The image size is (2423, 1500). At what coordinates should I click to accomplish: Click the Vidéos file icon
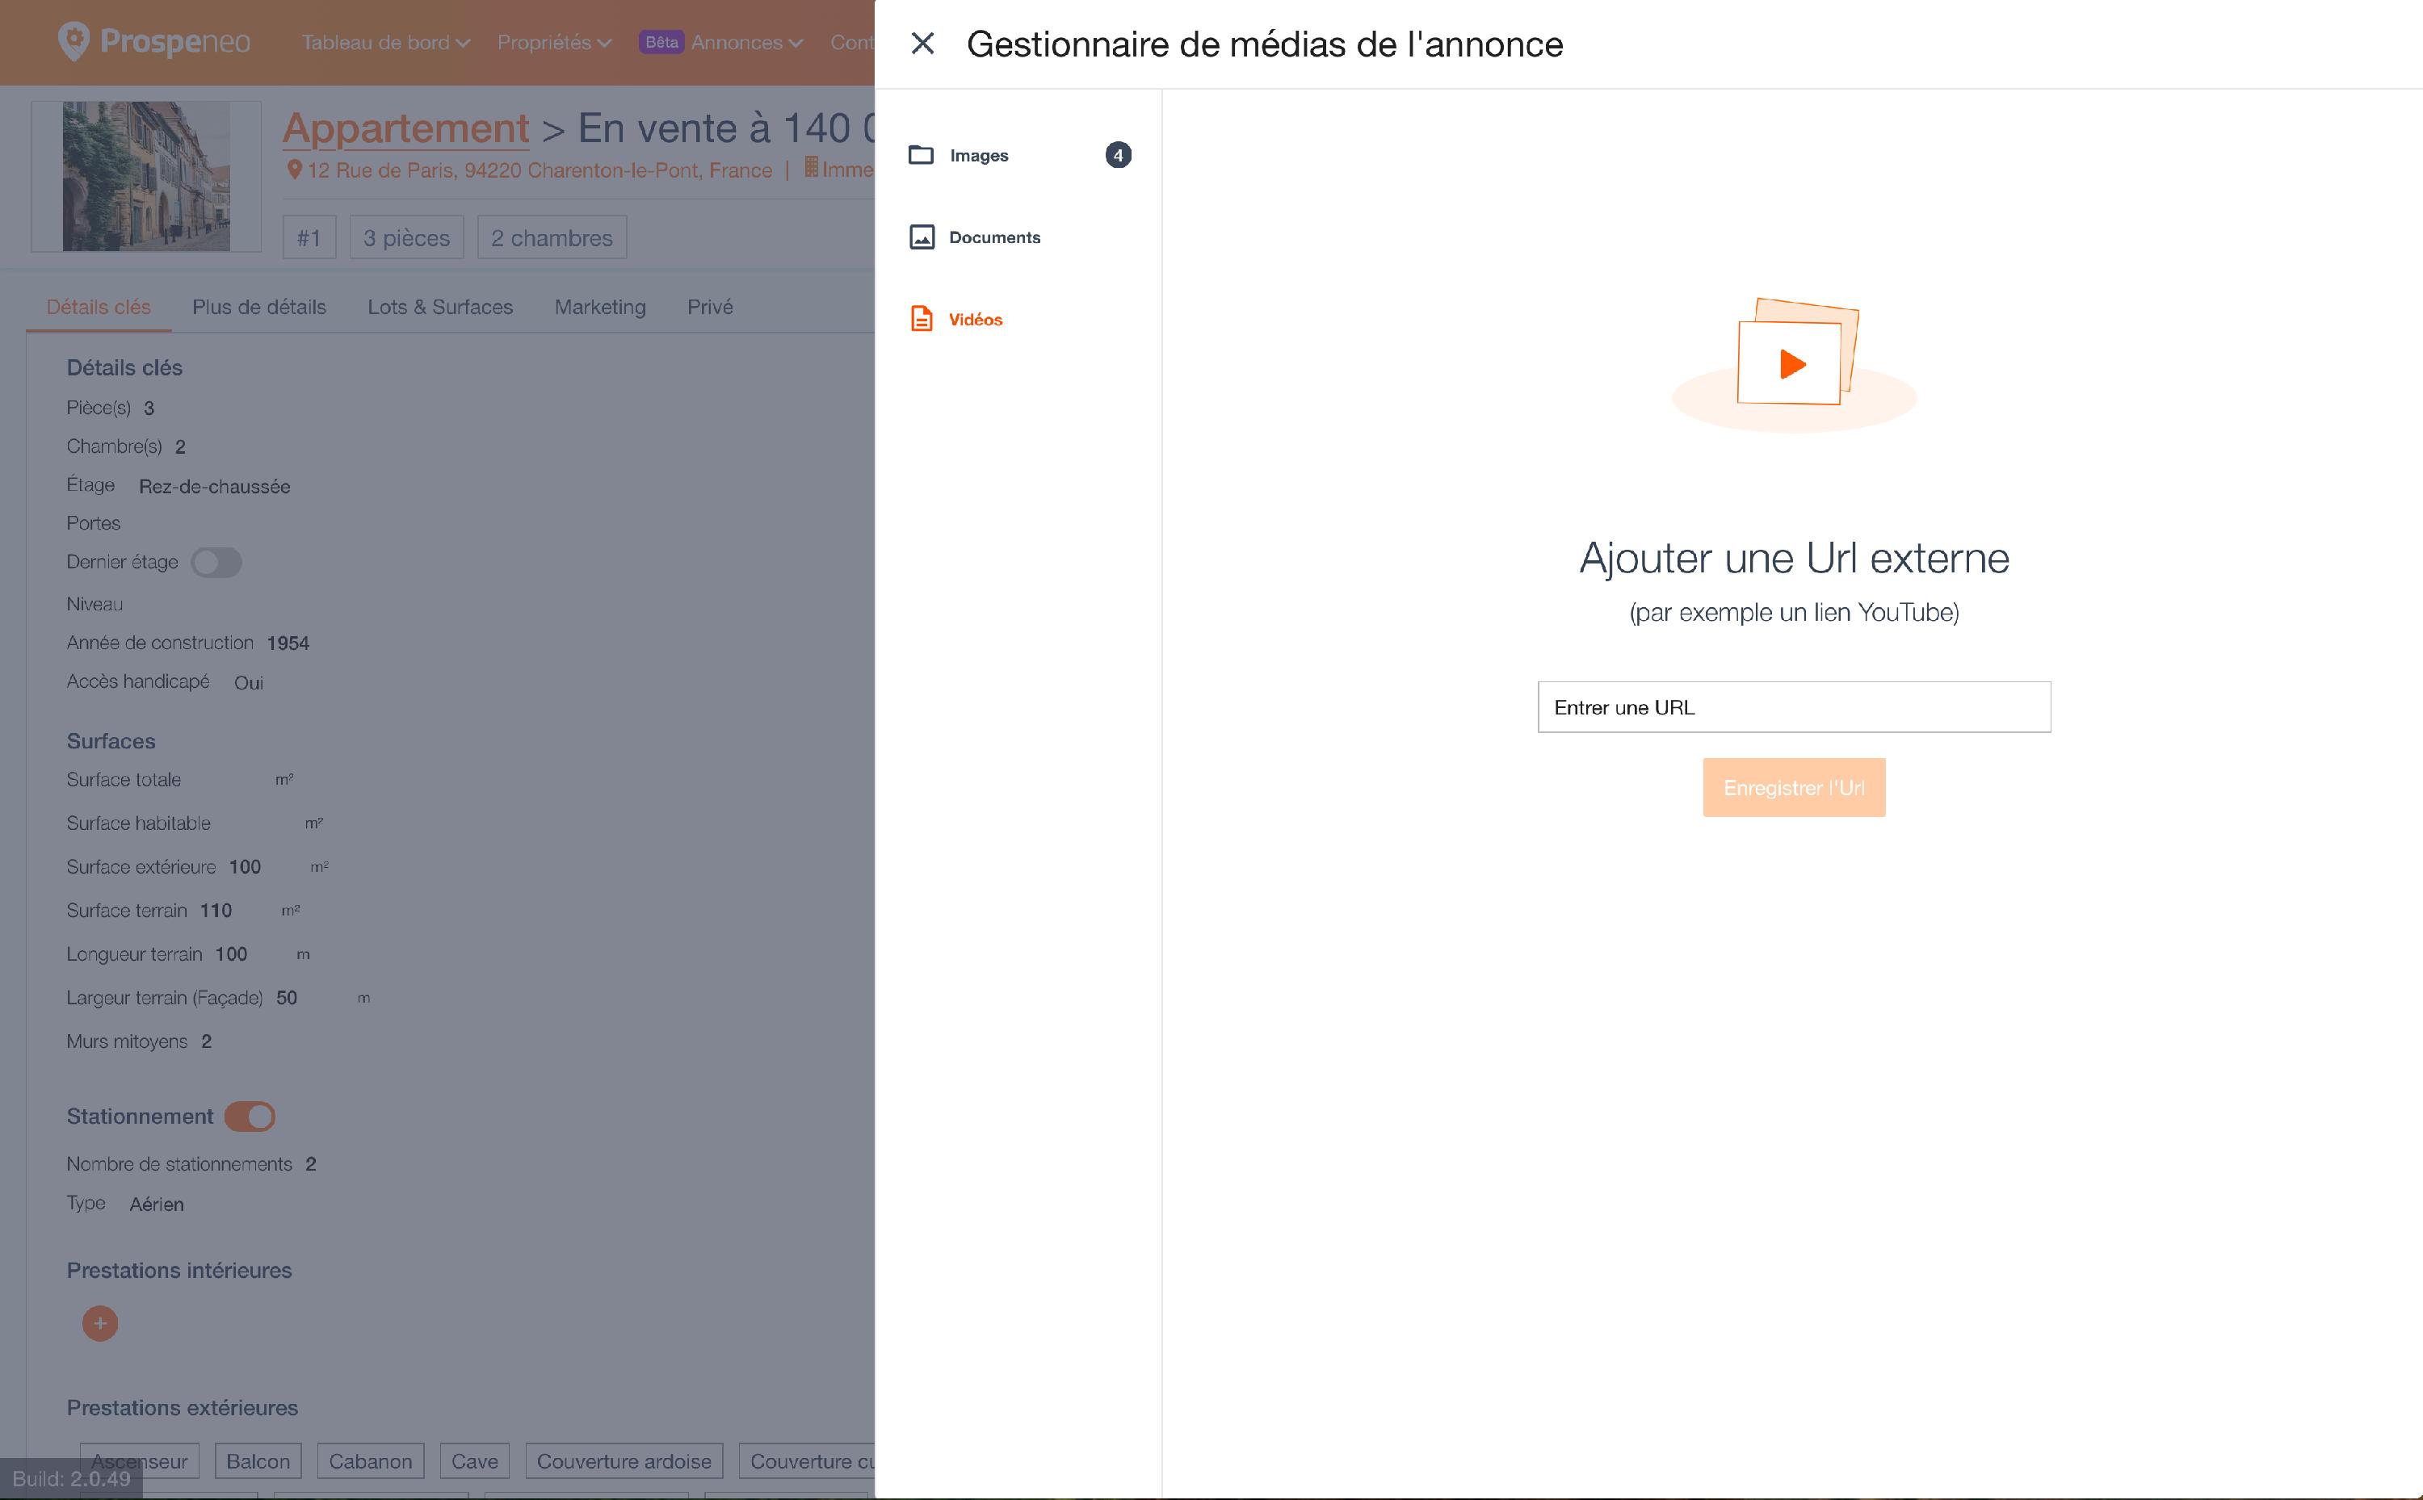[922, 318]
